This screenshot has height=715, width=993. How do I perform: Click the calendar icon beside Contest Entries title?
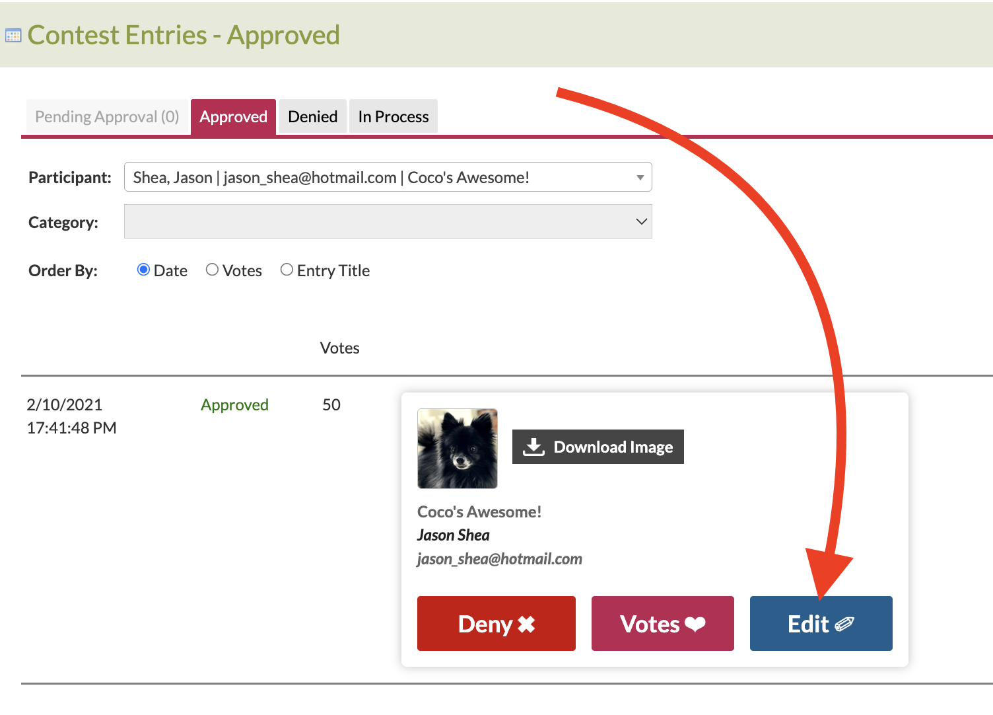pyautogui.click(x=13, y=36)
